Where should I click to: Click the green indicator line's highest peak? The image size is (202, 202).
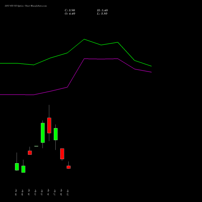pyautogui.click(x=84, y=39)
